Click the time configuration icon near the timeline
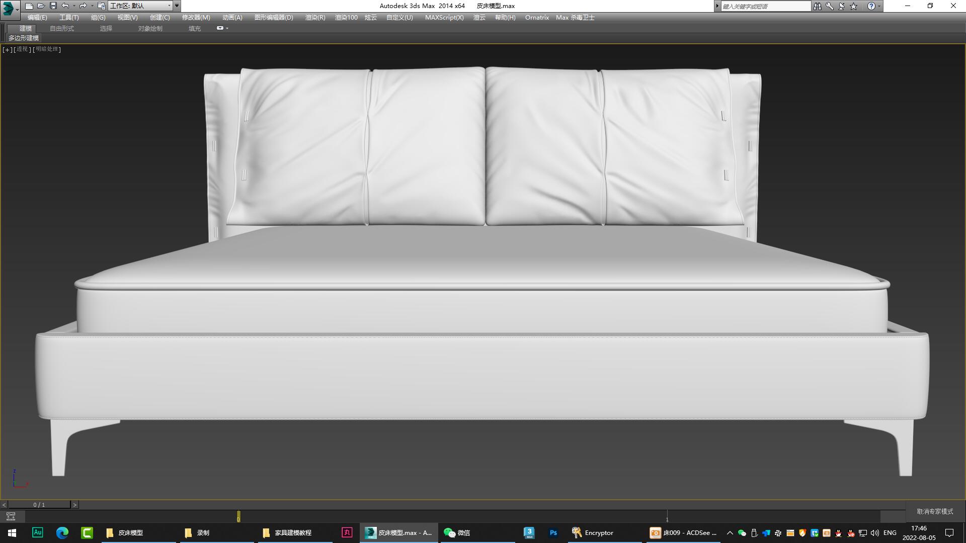The width and height of the screenshot is (966, 543). coord(11,516)
